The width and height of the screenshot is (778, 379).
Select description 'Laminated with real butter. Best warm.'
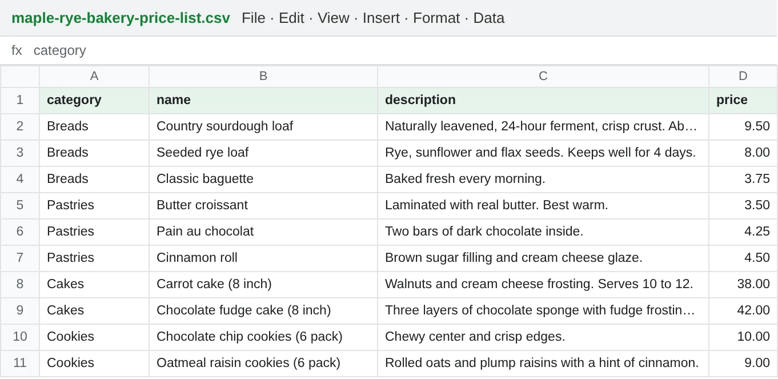(543, 205)
